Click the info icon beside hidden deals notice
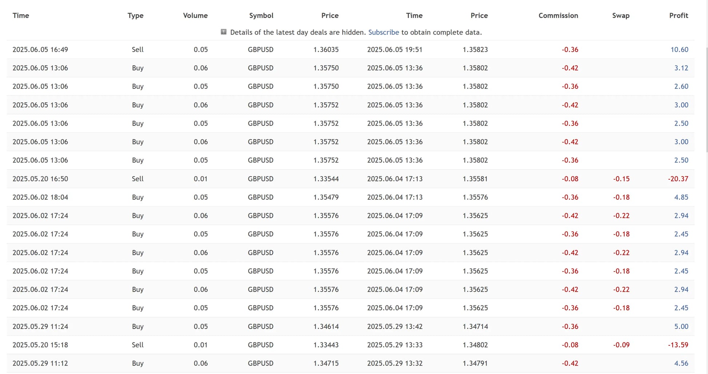 pos(223,32)
